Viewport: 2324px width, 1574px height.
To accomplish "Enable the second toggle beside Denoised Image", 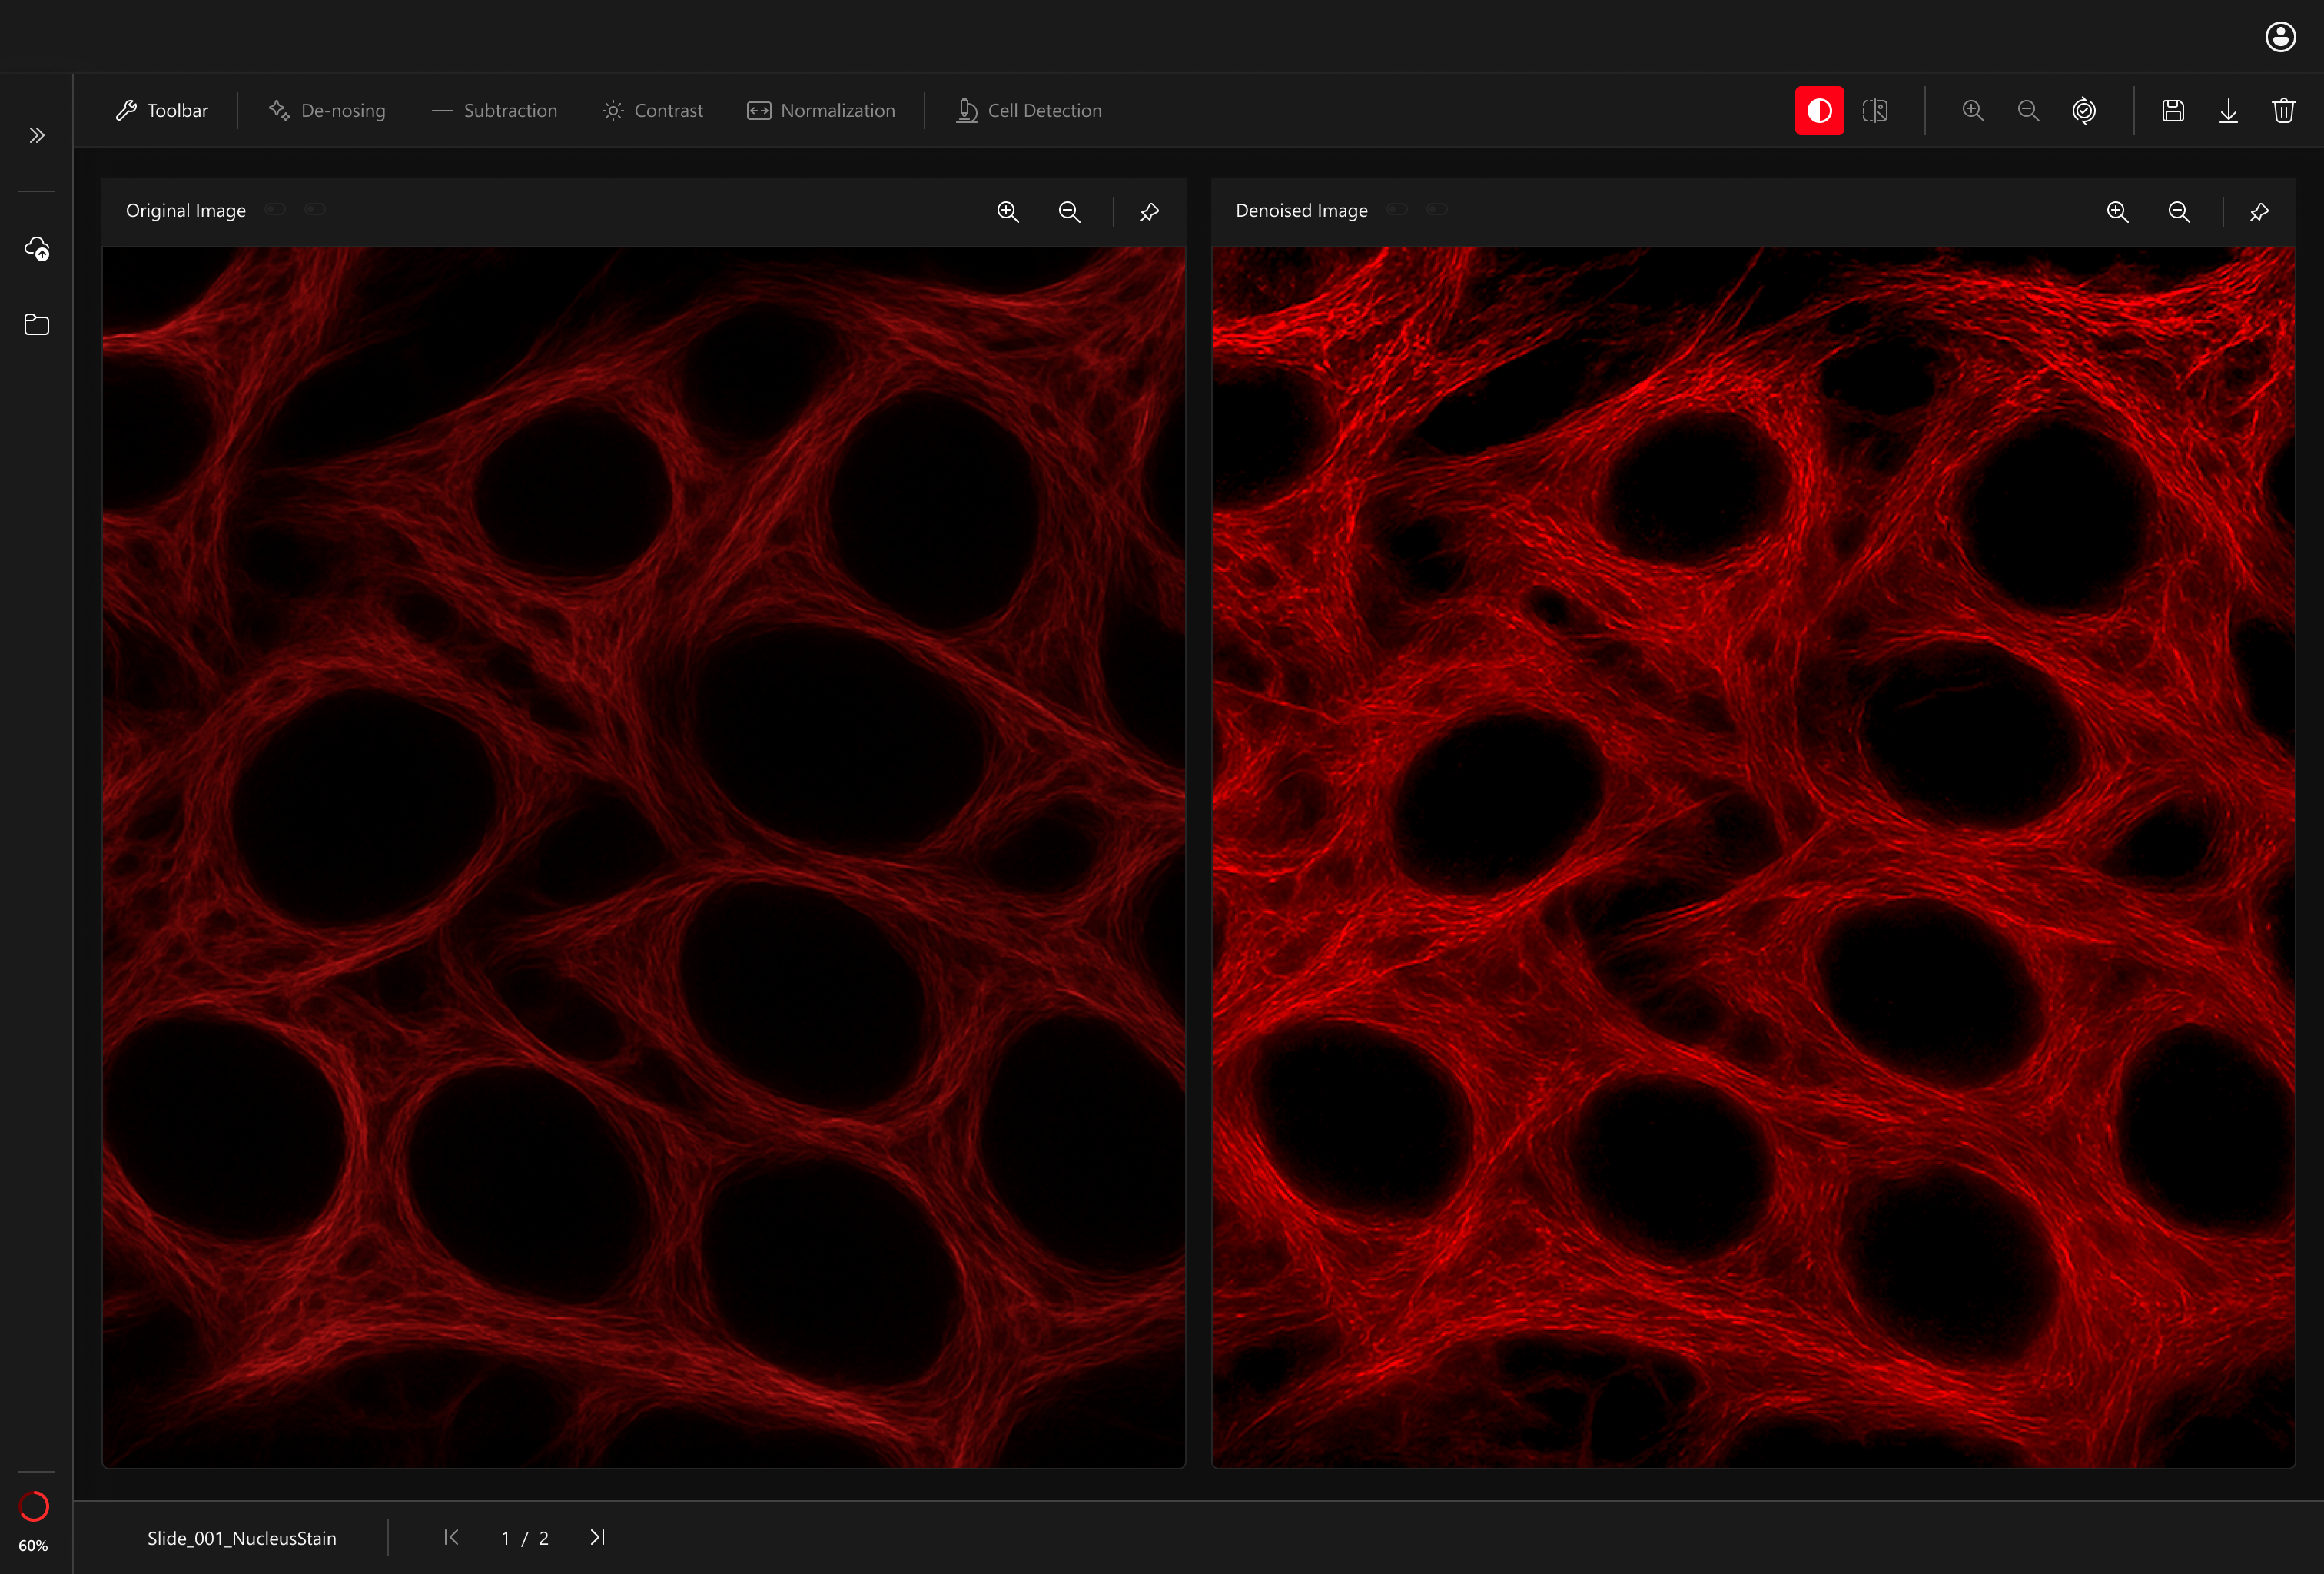I will [x=1437, y=210].
